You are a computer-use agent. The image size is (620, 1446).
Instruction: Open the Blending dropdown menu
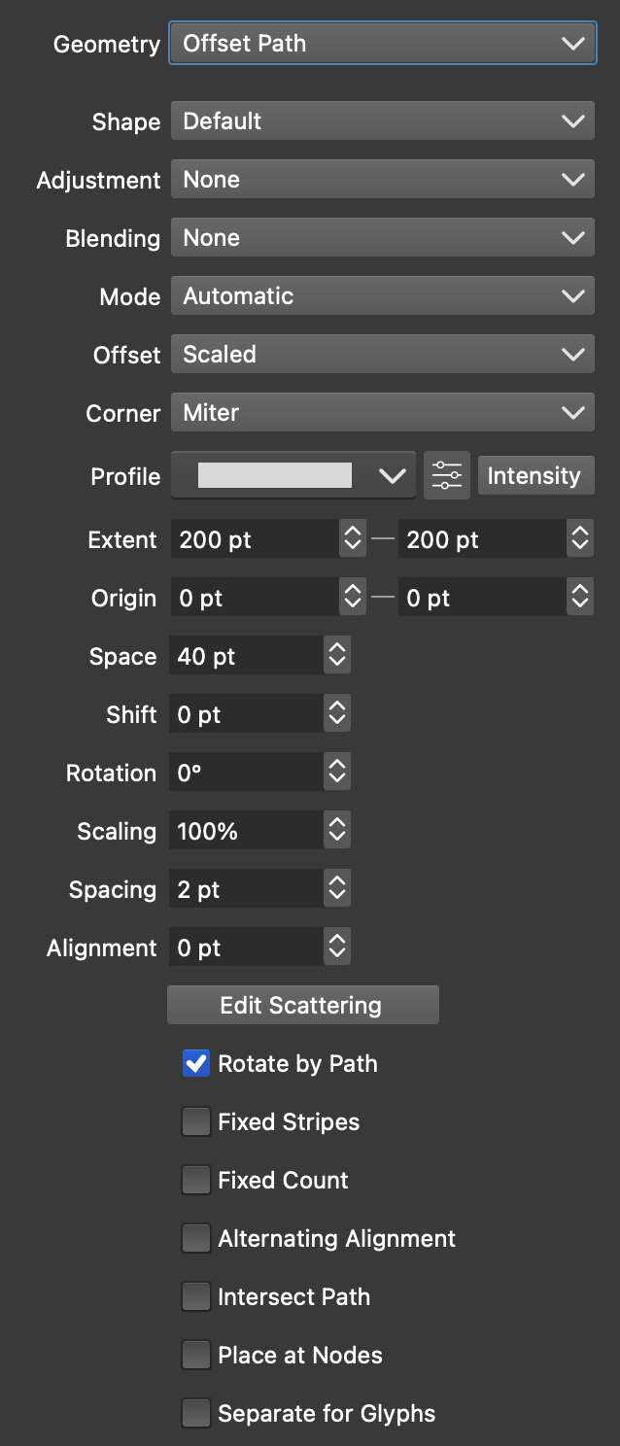[x=382, y=238]
